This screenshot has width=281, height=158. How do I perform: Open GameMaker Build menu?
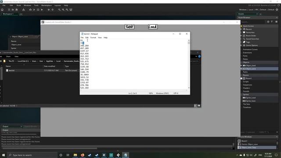(x=18, y=5)
